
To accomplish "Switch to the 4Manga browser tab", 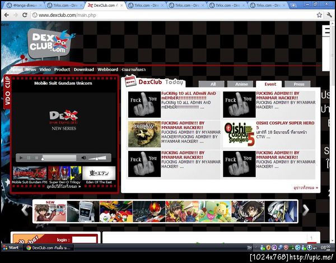I will point(23,6).
